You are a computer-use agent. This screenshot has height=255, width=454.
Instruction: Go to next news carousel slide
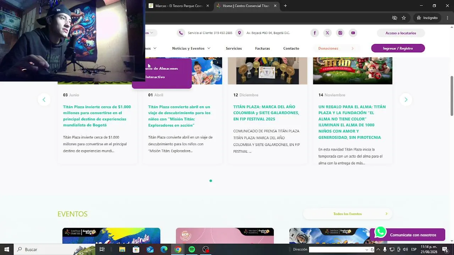point(406,100)
